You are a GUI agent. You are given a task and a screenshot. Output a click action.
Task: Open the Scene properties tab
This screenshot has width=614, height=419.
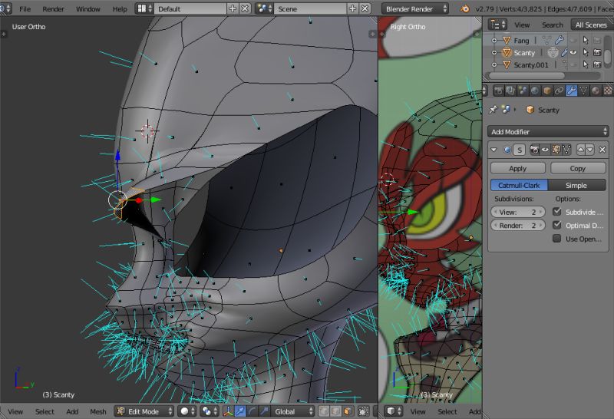pos(523,91)
